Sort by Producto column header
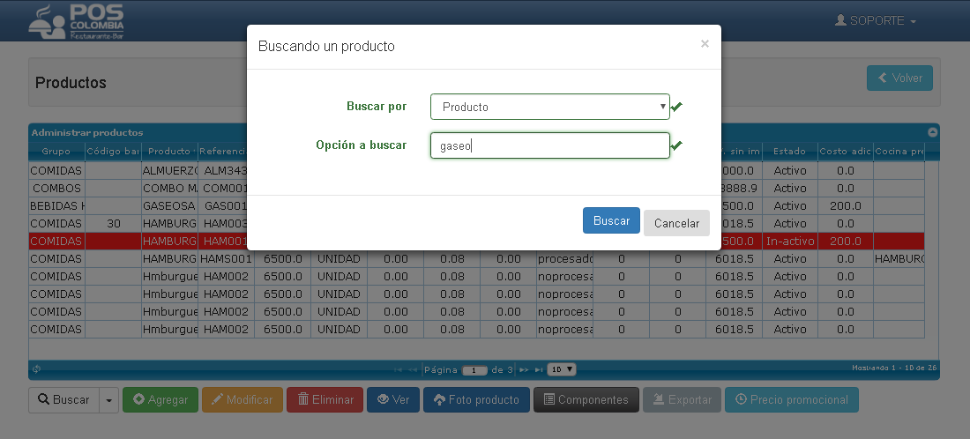Viewport: 970px width, 439px height. [x=169, y=152]
